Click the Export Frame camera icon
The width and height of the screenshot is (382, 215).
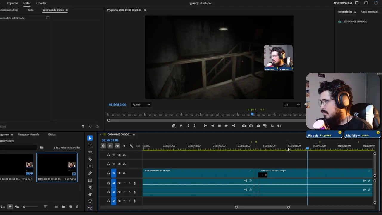coord(258,126)
